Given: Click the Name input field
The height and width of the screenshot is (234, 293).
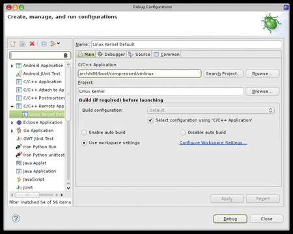Looking at the screenshot, I should (186, 44).
